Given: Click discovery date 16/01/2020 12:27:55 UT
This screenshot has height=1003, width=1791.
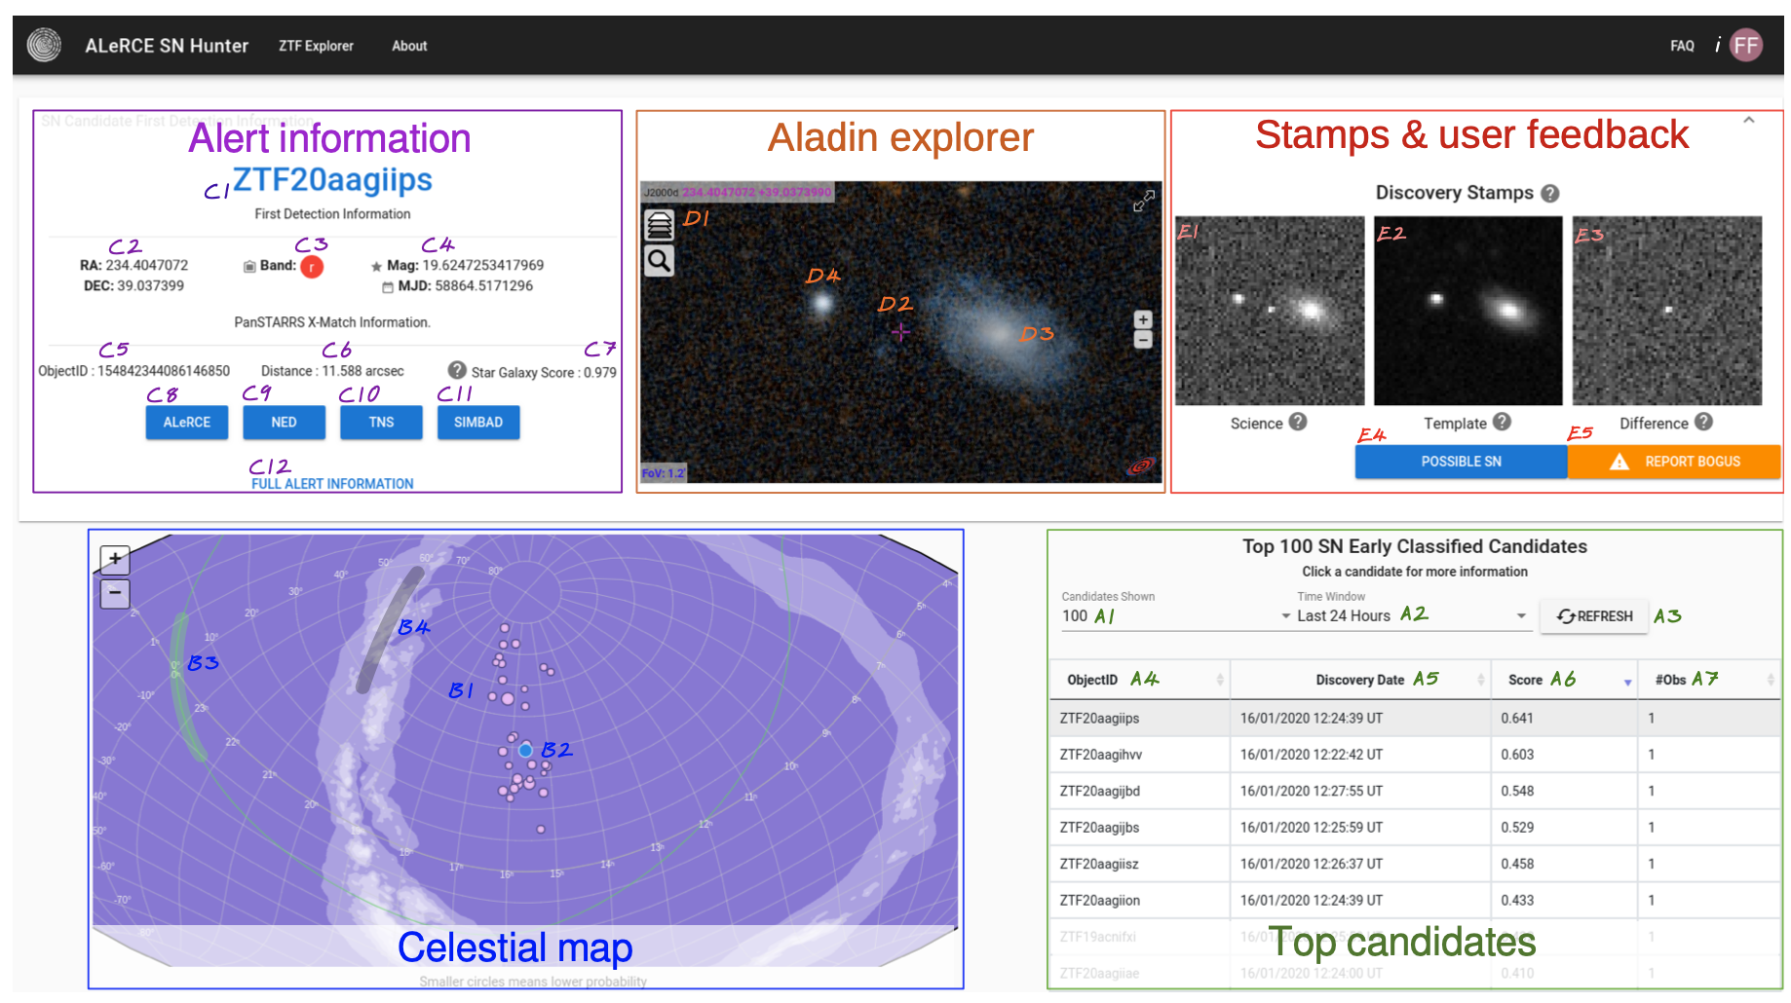Looking at the screenshot, I should 1311,791.
